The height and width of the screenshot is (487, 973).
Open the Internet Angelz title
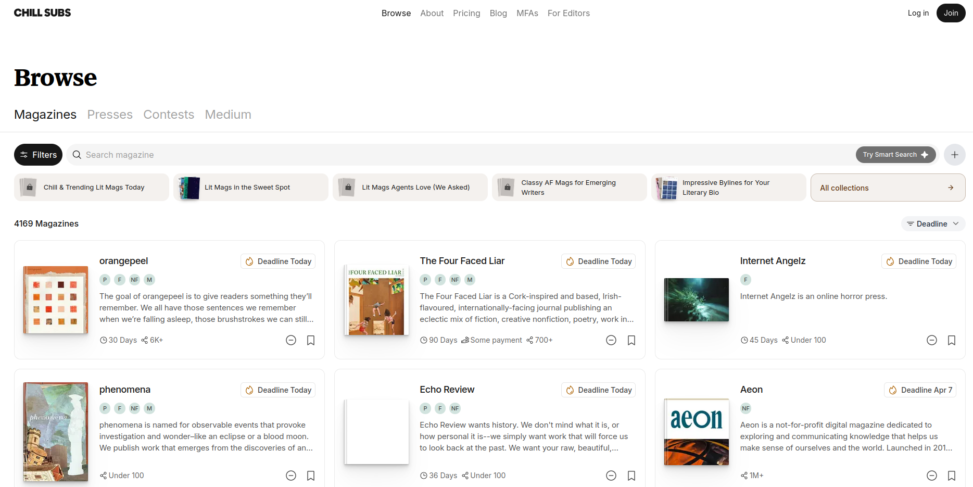click(773, 261)
